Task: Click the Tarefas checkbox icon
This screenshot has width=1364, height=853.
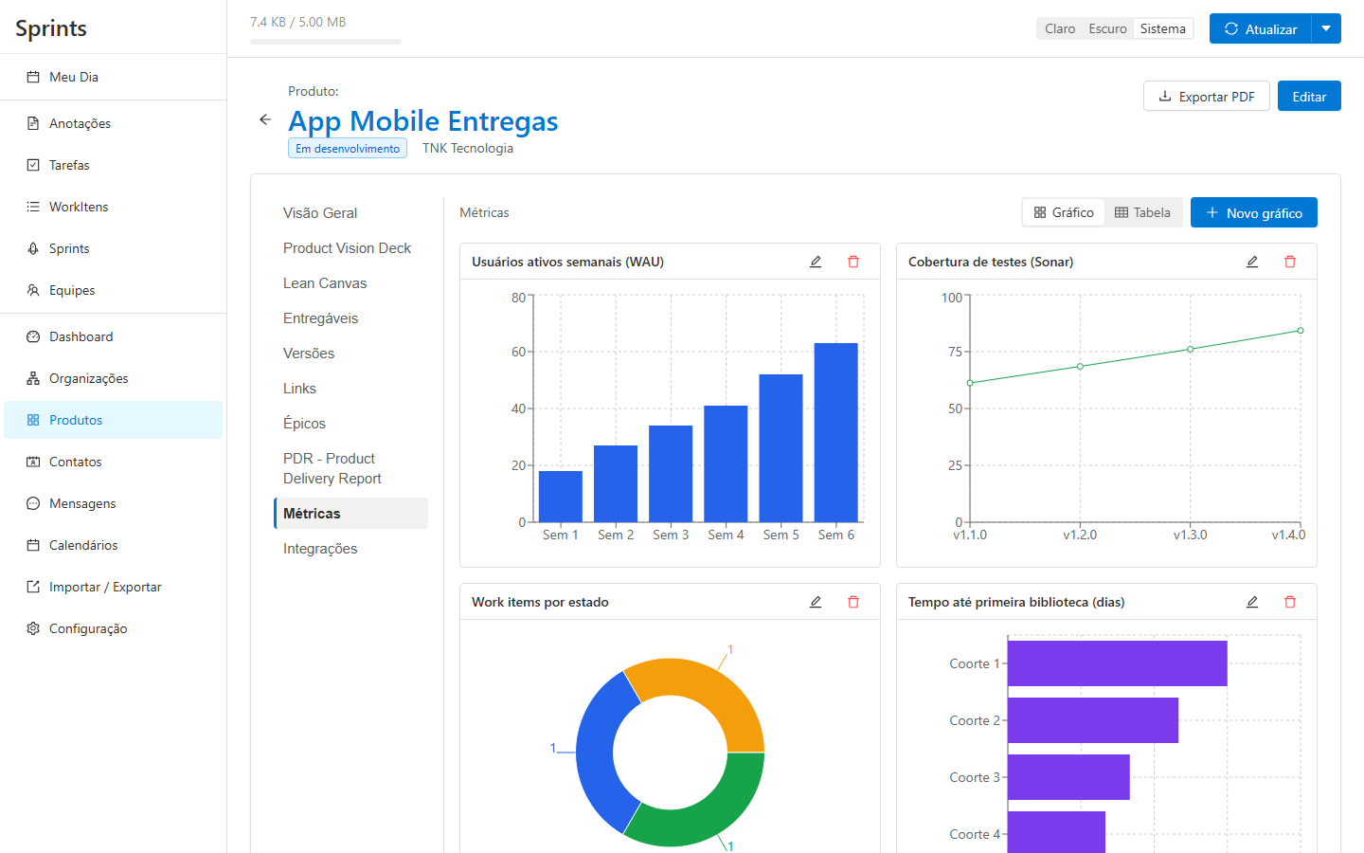Action: 33,165
